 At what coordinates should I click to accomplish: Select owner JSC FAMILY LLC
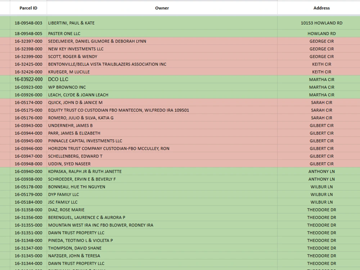click(162, 202)
